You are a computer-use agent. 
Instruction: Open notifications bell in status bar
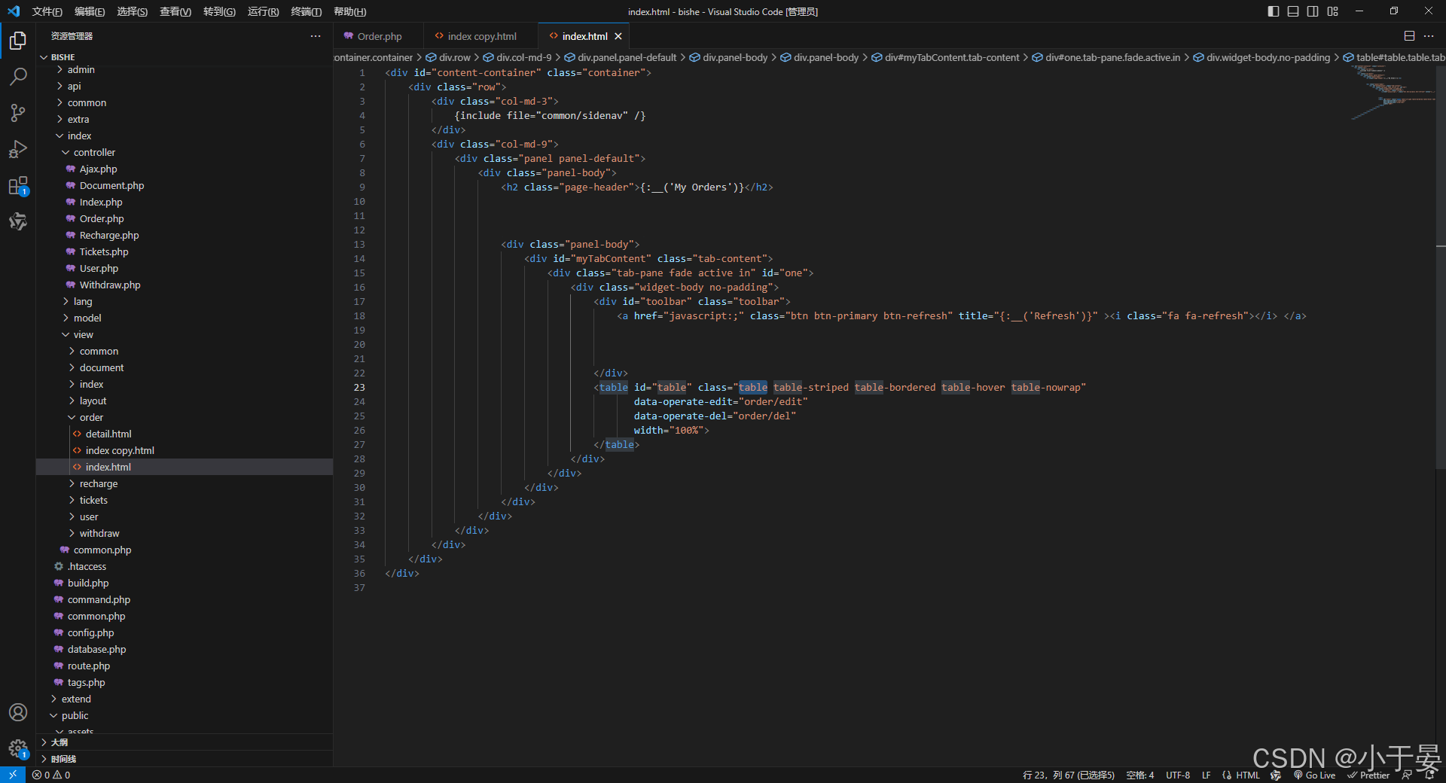click(x=1430, y=775)
